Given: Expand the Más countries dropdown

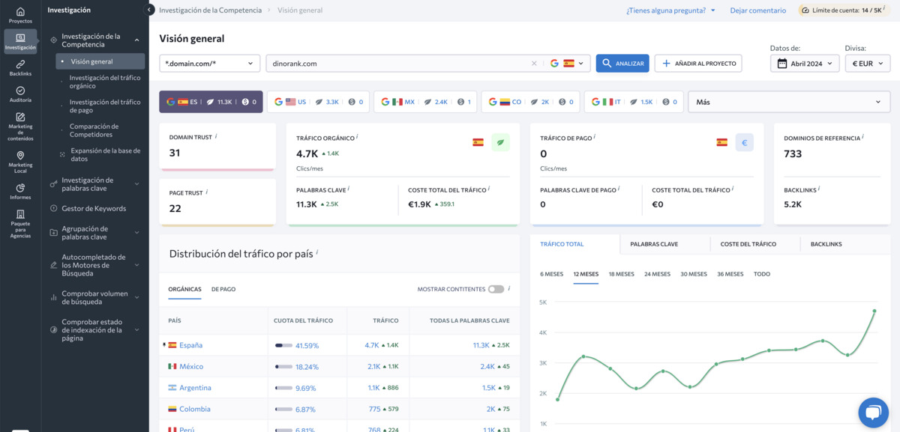Looking at the screenshot, I should pyautogui.click(x=790, y=102).
